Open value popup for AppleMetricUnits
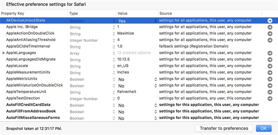The height and width of the screenshot is (135, 278). [x=156, y=79]
